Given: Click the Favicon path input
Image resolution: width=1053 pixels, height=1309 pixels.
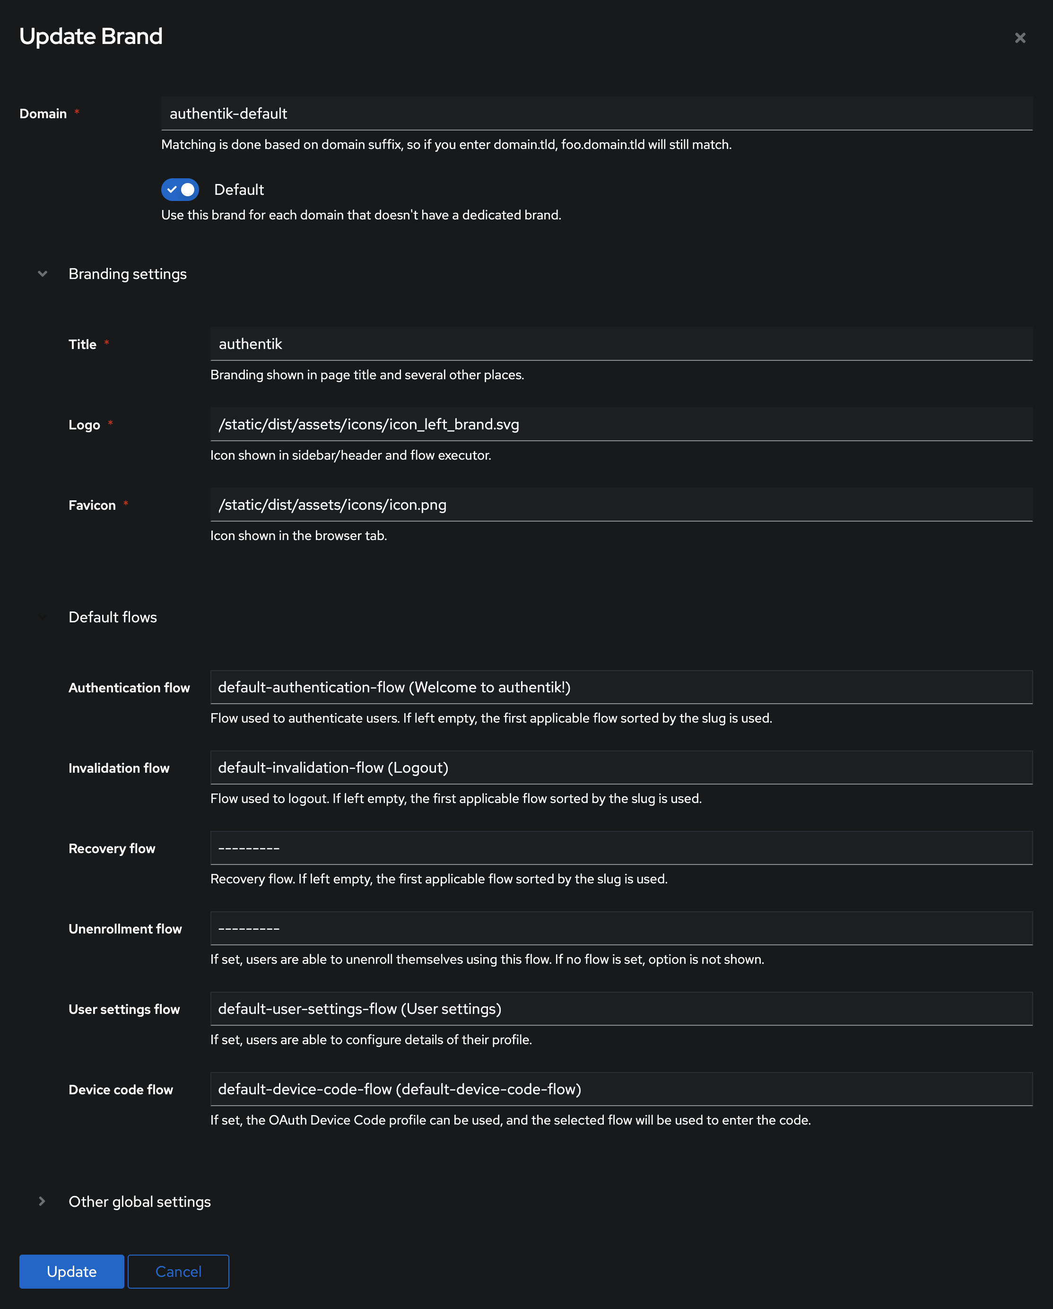Looking at the screenshot, I should (621, 504).
